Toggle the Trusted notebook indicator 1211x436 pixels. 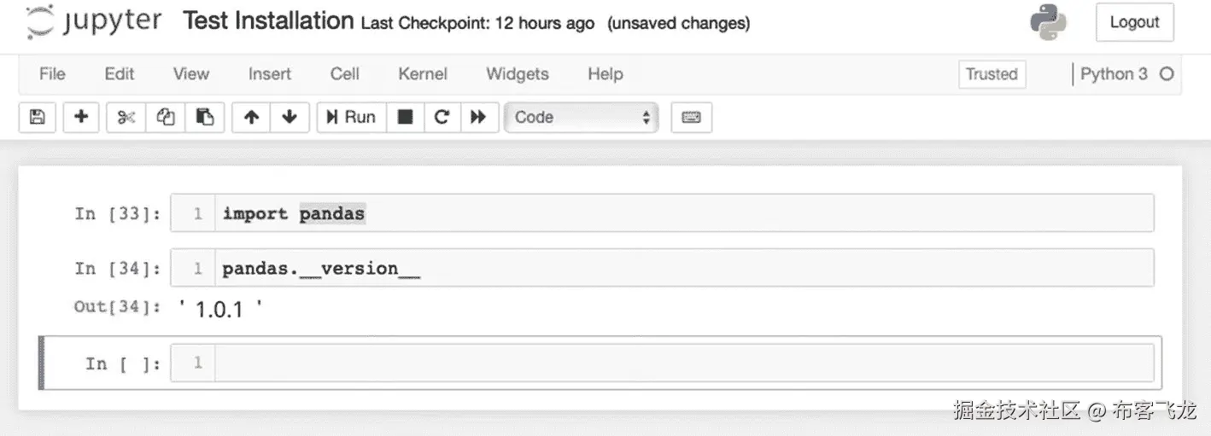click(991, 74)
